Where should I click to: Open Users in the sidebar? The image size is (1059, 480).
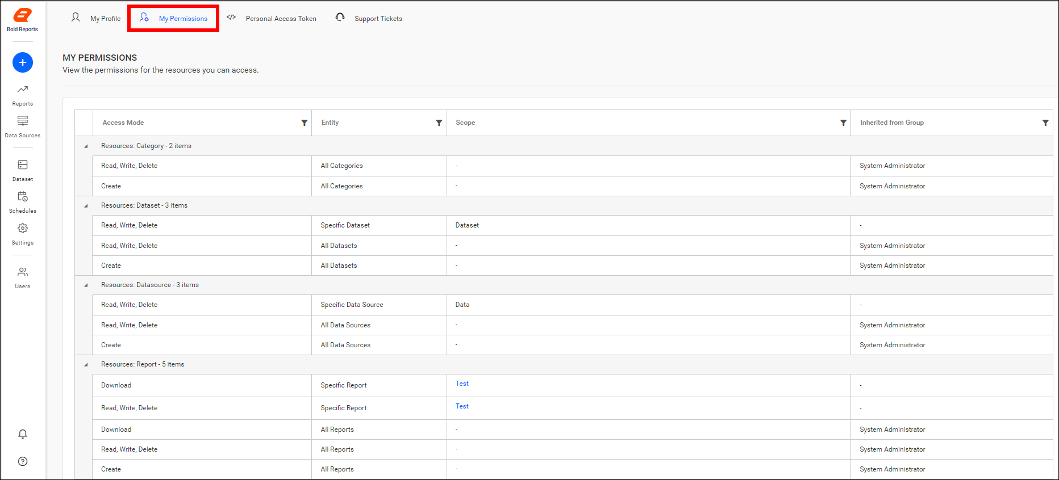[23, 278]
